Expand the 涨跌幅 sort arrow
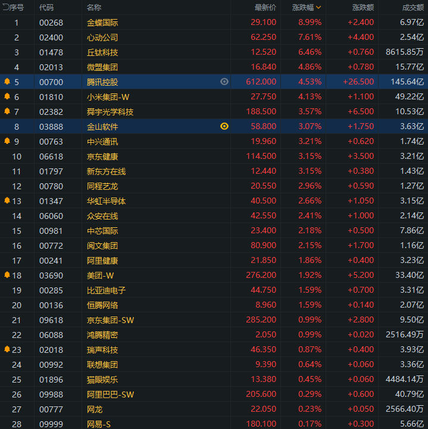This screenshot has height=429, width=428. (318, 7)
